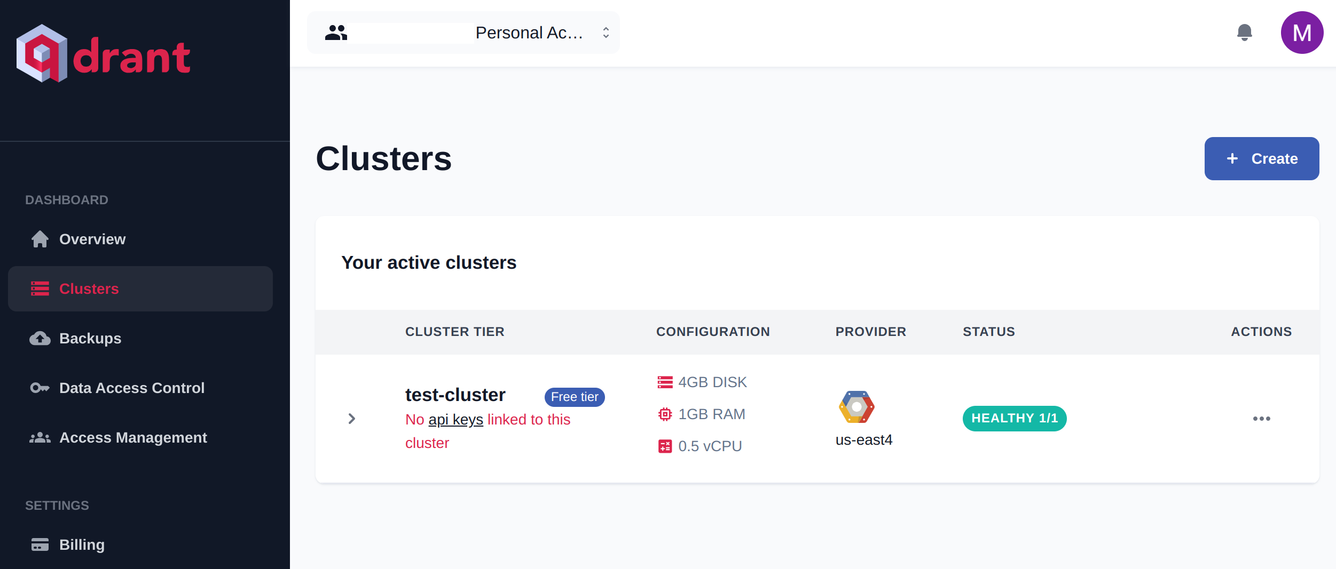Viewport: 1336px width, 569px height.
Task: Click the key icon for Data Access Control
Action: pos(40,388)
